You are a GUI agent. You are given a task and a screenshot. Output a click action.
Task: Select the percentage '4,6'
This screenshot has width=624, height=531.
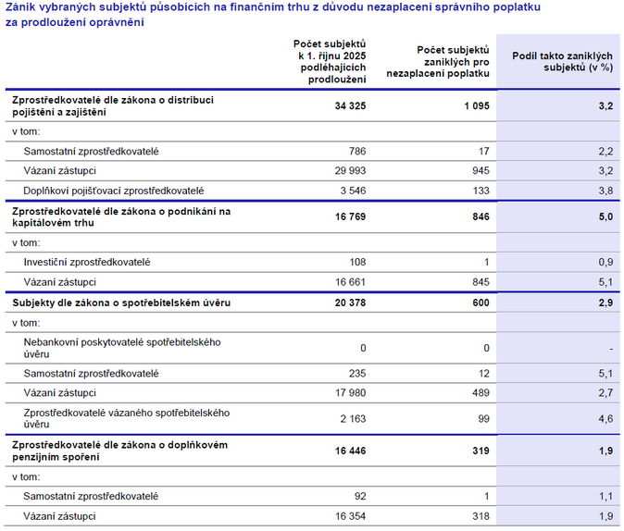(x=605, y=419)
